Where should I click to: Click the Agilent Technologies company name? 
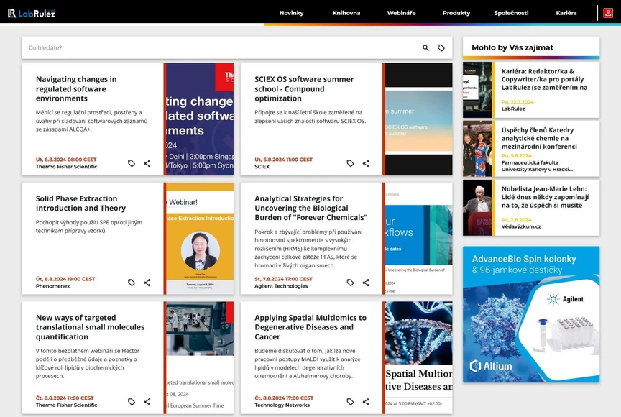pos(281,286)
